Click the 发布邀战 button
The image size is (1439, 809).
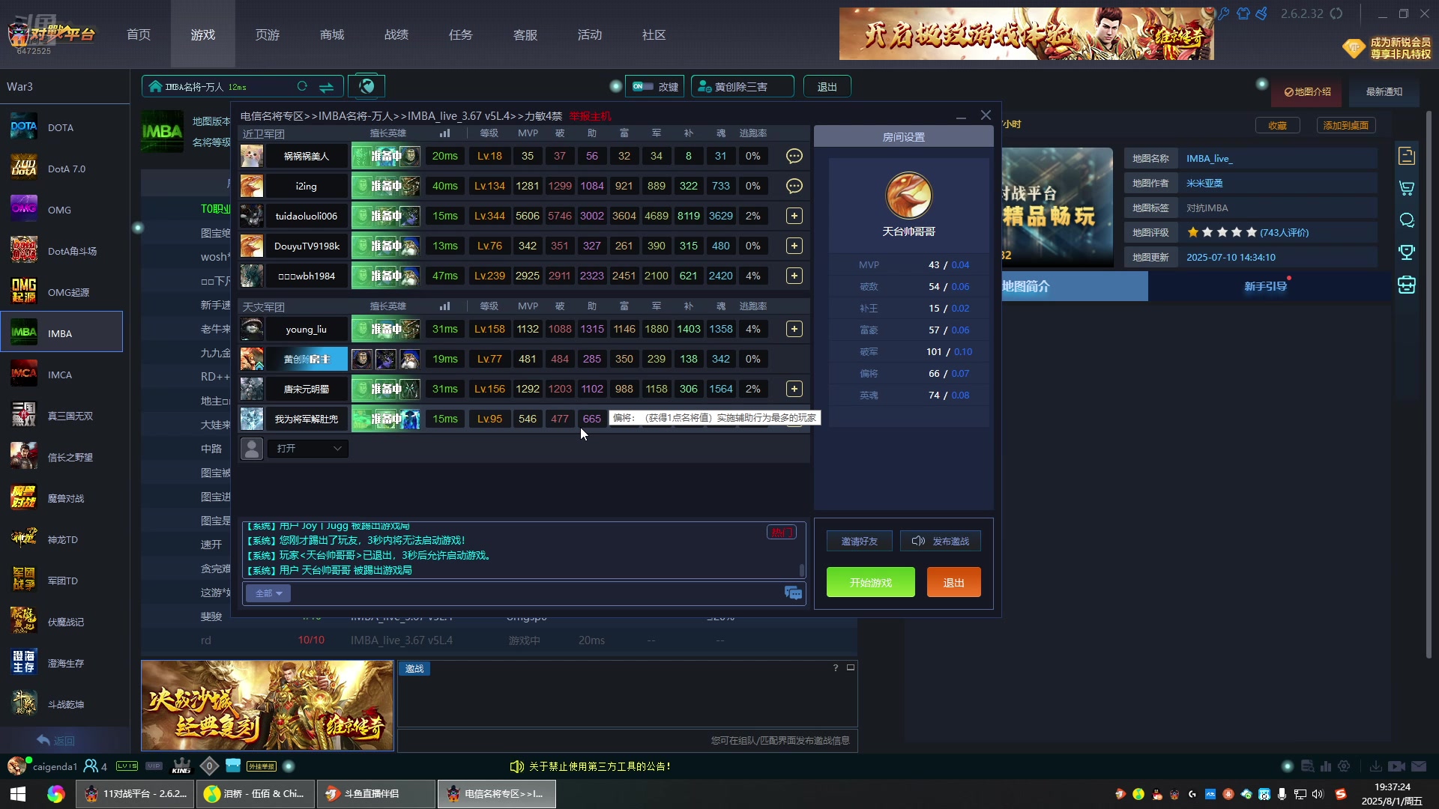(x=941, y=541)
